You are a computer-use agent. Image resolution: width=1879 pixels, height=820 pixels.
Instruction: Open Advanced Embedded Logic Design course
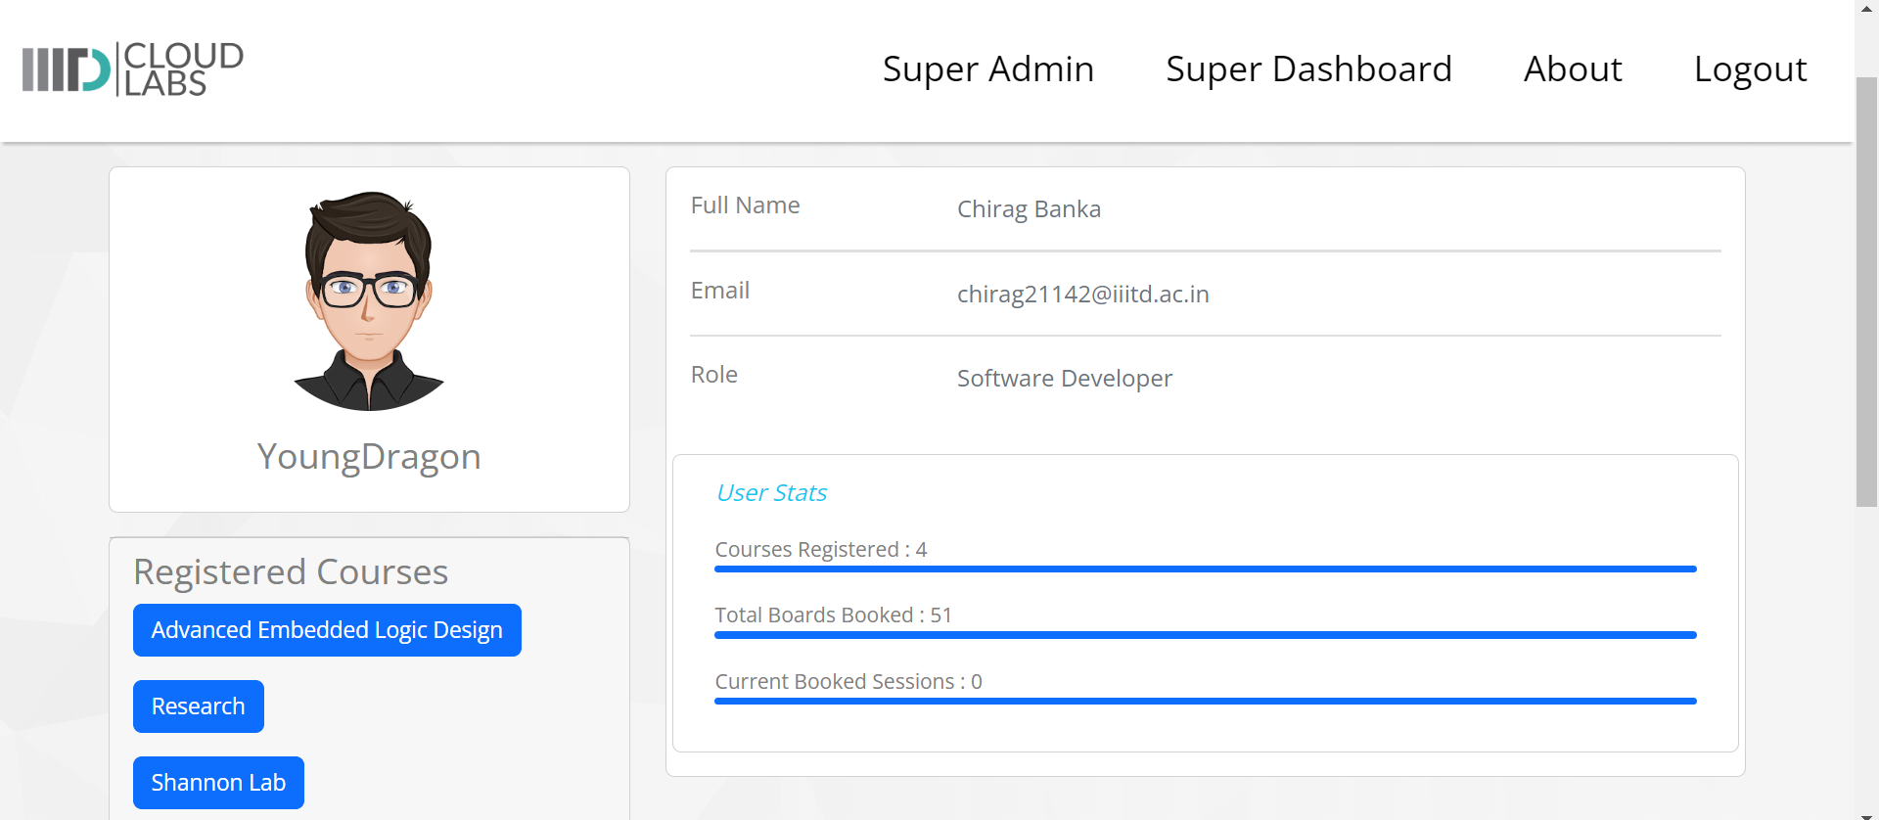[x=327, y=630]
